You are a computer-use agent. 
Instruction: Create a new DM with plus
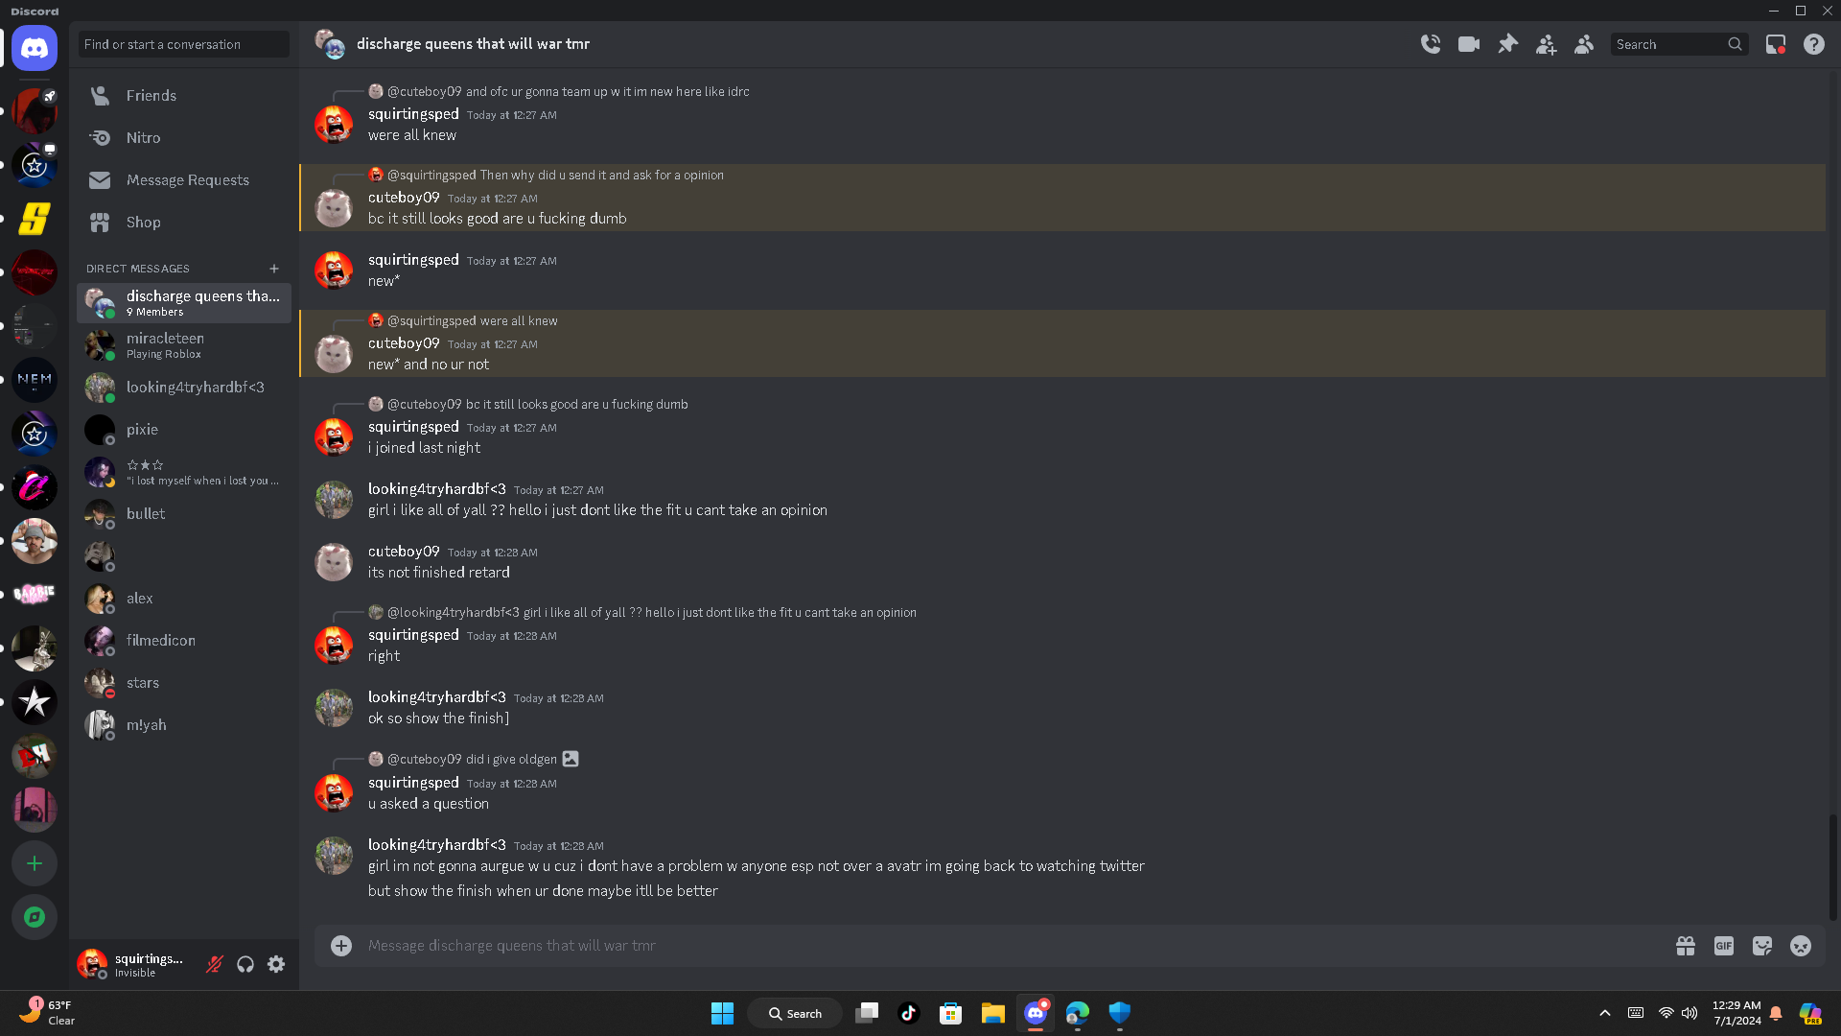coord(274,269)
